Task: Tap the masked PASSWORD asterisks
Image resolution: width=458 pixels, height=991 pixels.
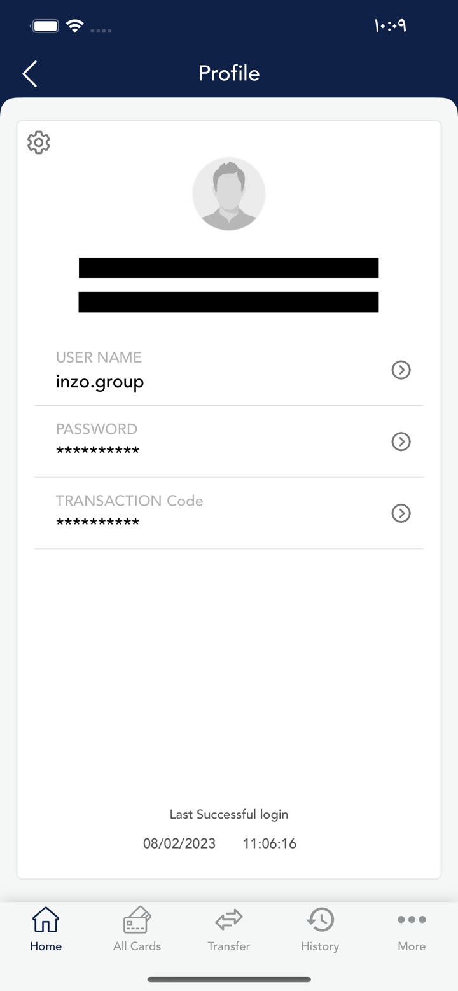Action: click(97, 452)
